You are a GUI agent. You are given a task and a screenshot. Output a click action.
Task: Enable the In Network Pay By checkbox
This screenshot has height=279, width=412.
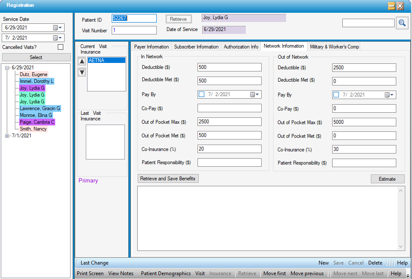pos(202,94)
